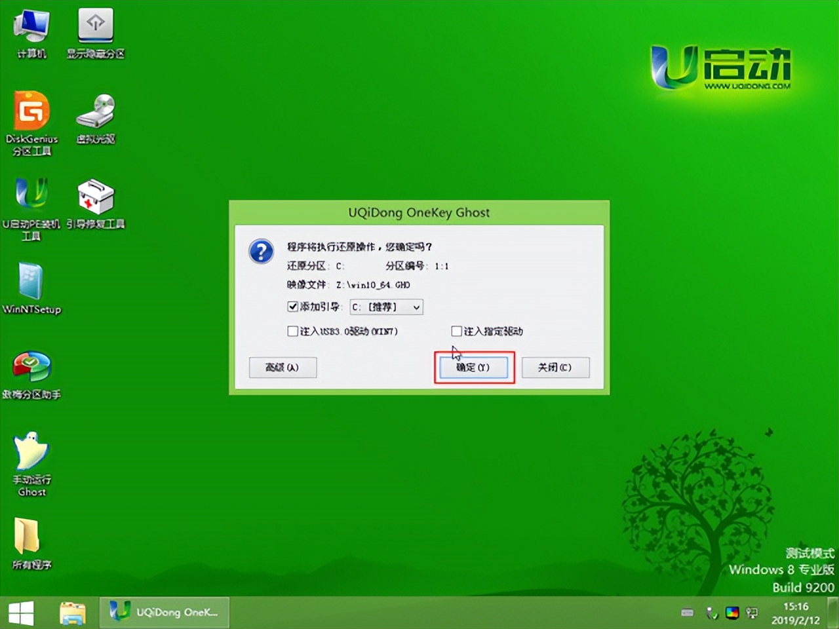Screen dimensions: 839x629
Task: Open the 引导修复工具 boot repair tool
Action: click(95, 197)
